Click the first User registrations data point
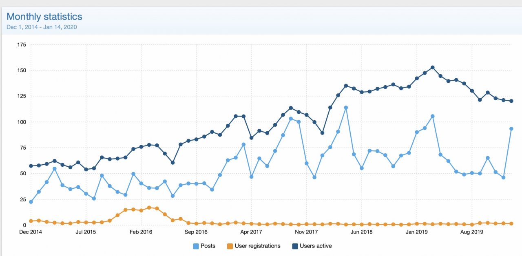The width and height of the screenshot is (522, 256). tap(31, 221)
